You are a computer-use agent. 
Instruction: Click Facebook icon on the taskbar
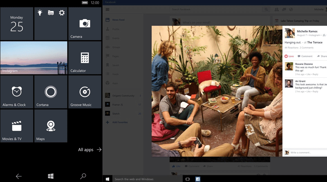coord(198,179)
